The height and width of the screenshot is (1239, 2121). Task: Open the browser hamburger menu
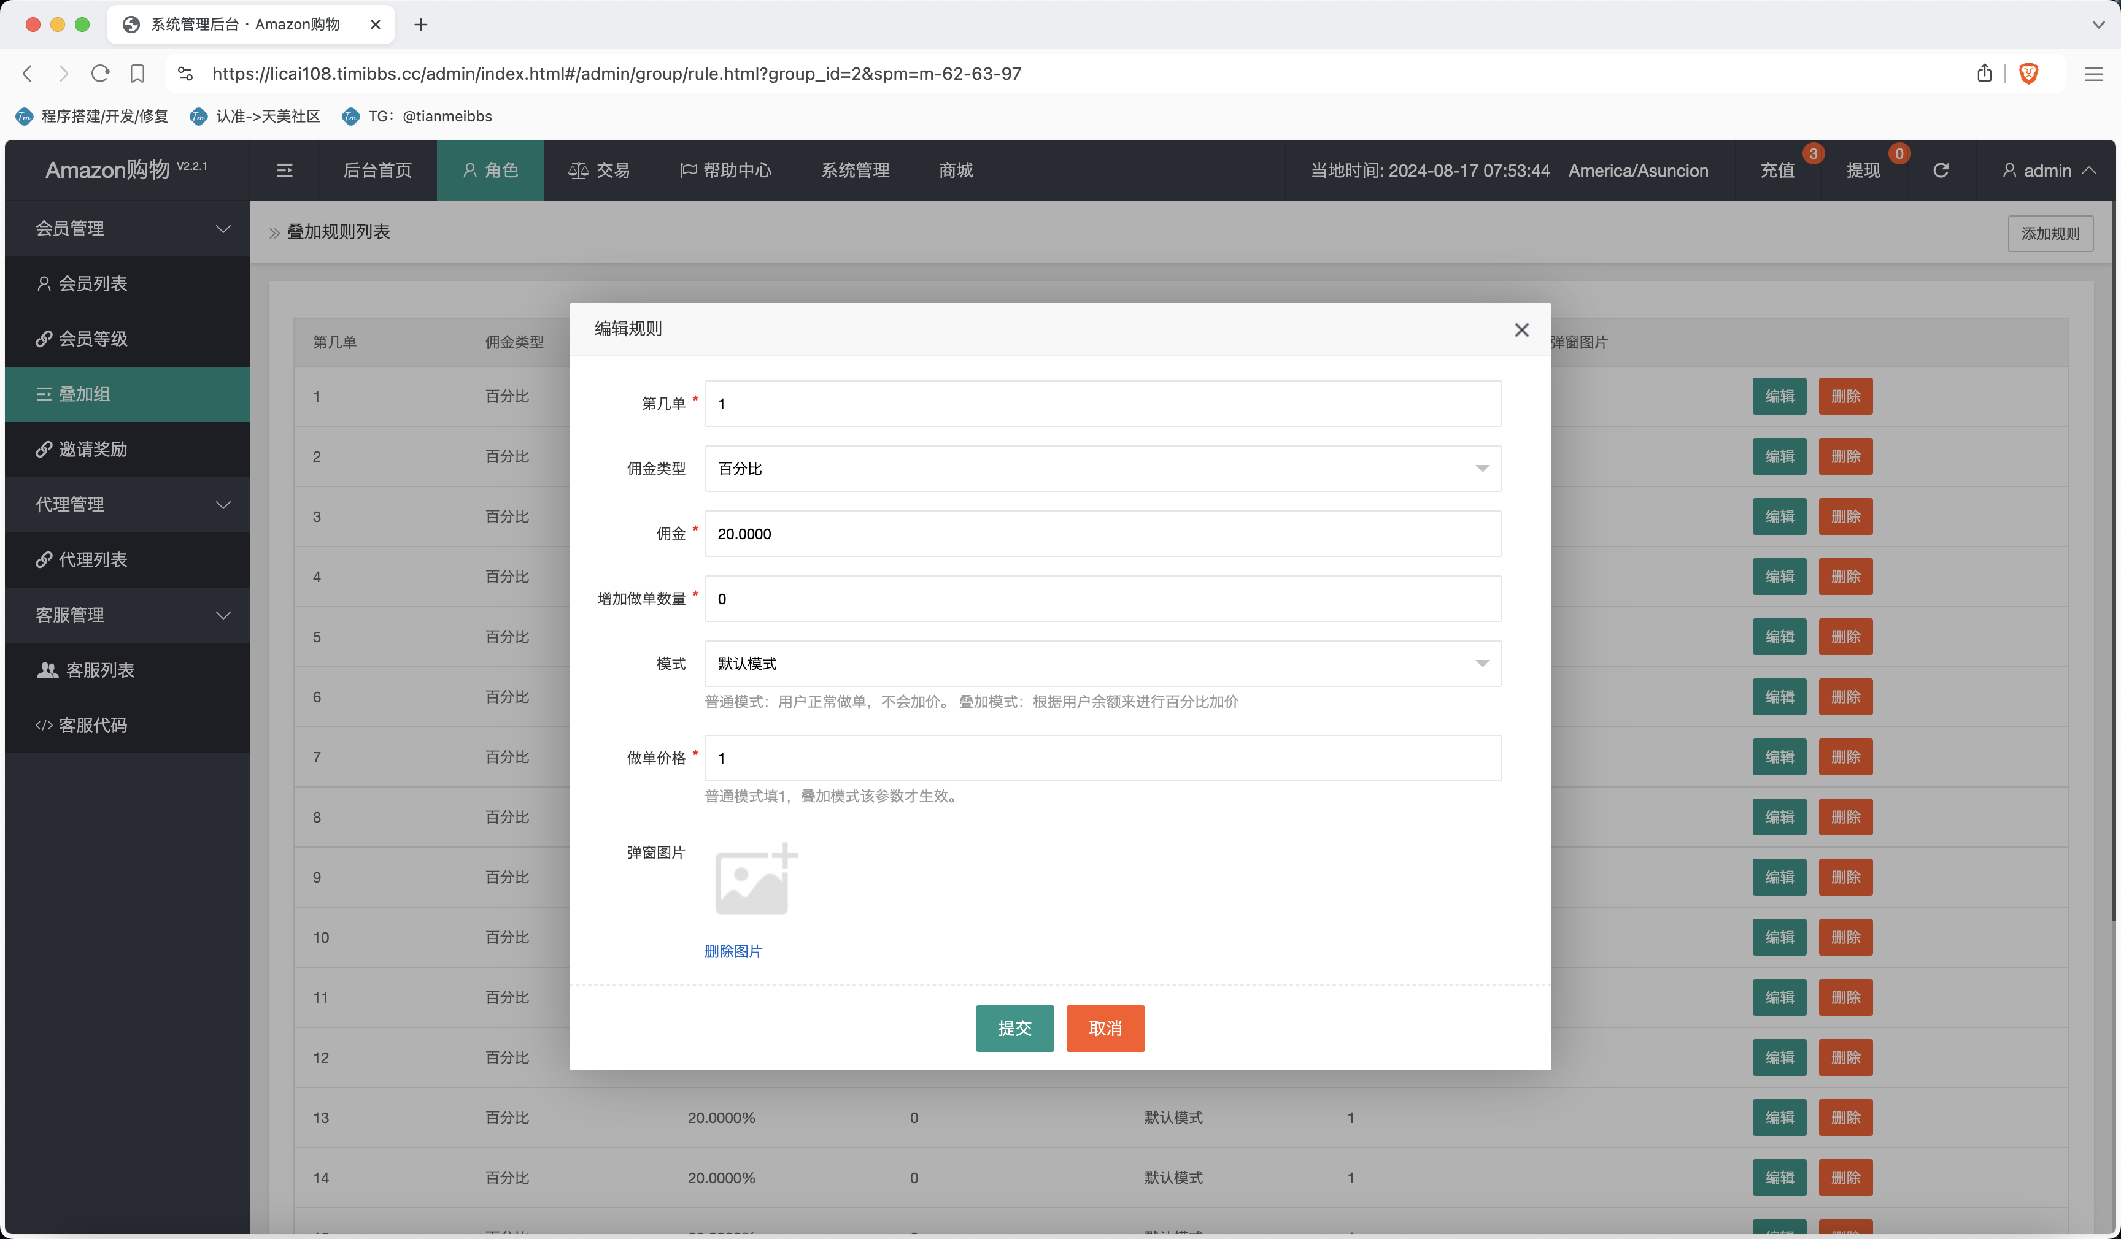[x=2093, y=73]
